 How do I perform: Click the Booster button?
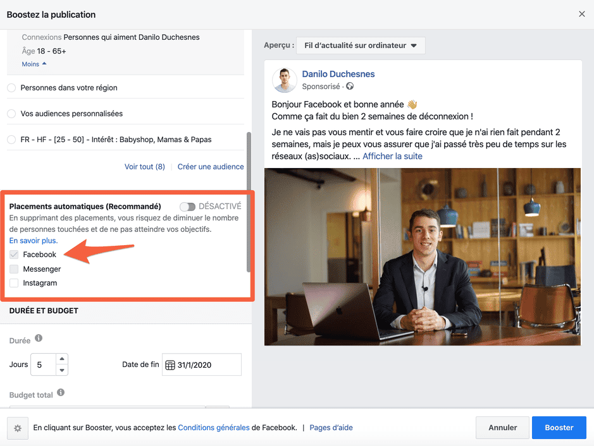coord(559,428)
